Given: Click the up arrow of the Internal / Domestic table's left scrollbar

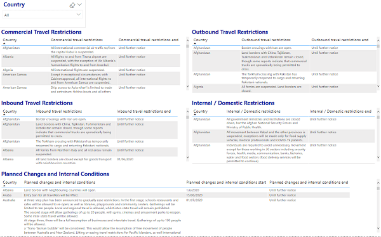Looking at the screenshot, I should tap(187, 112).
